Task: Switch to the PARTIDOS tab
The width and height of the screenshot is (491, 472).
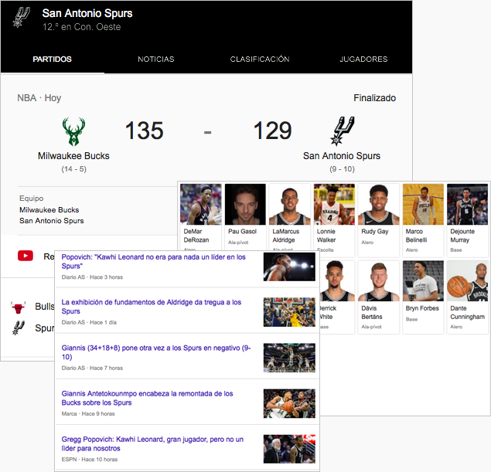Action: (x=53, y=59)
